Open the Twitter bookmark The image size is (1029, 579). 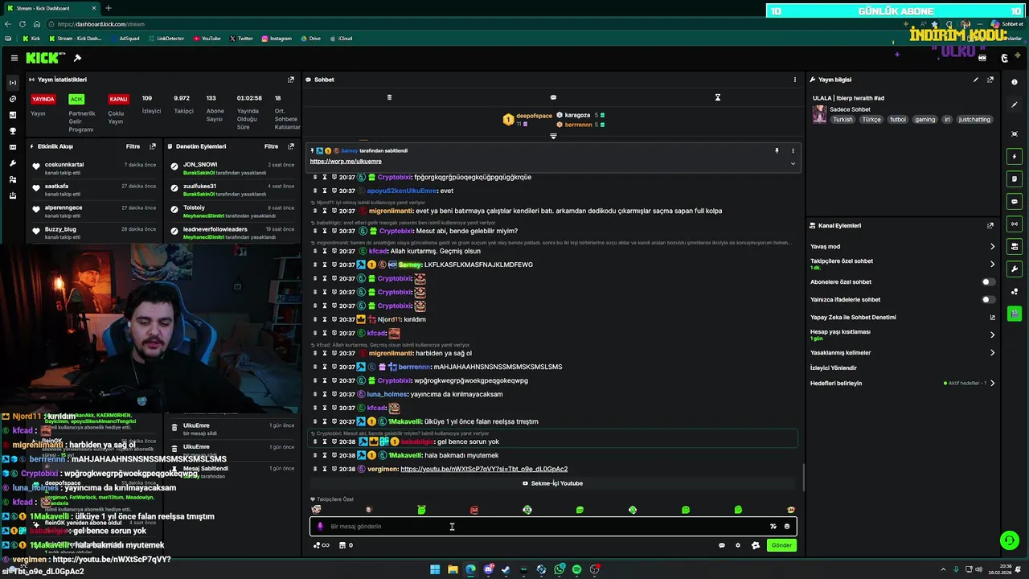click(x=241, y=39)
